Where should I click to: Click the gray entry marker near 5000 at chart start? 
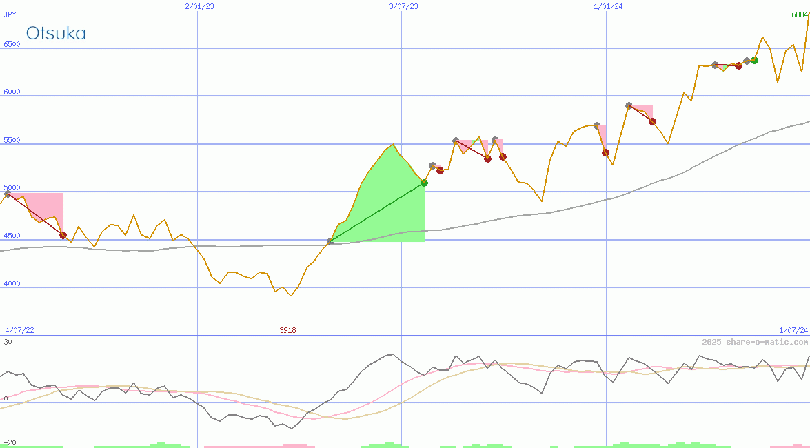pyautogui.click(x=7, y=194)
